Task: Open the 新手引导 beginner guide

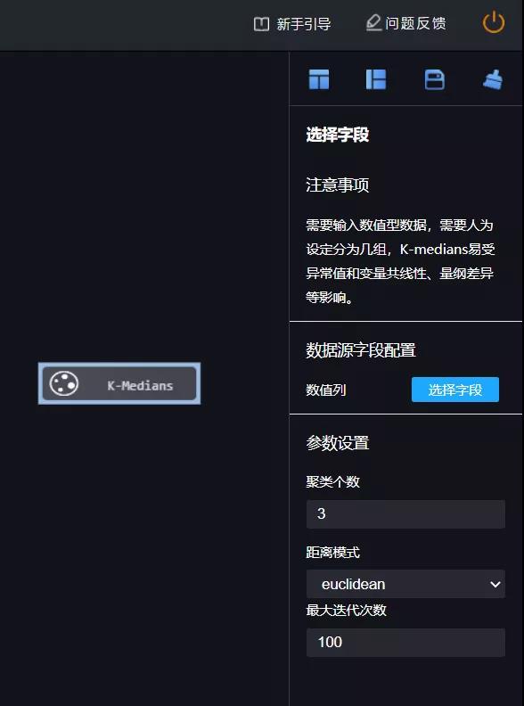Action: click(x=304, y=24)
